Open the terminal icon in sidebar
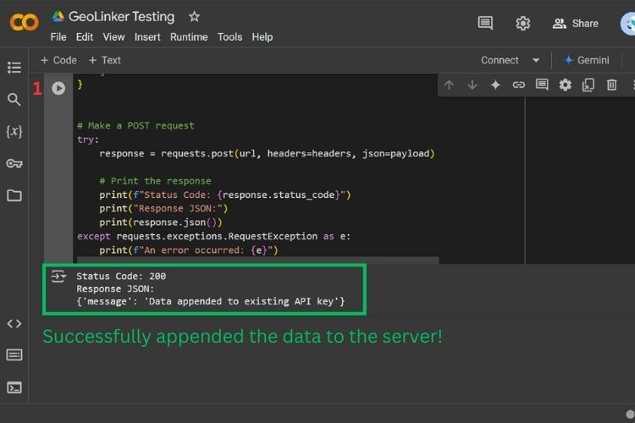Screen dimensions: 635x423 click(x=14, y=387)
